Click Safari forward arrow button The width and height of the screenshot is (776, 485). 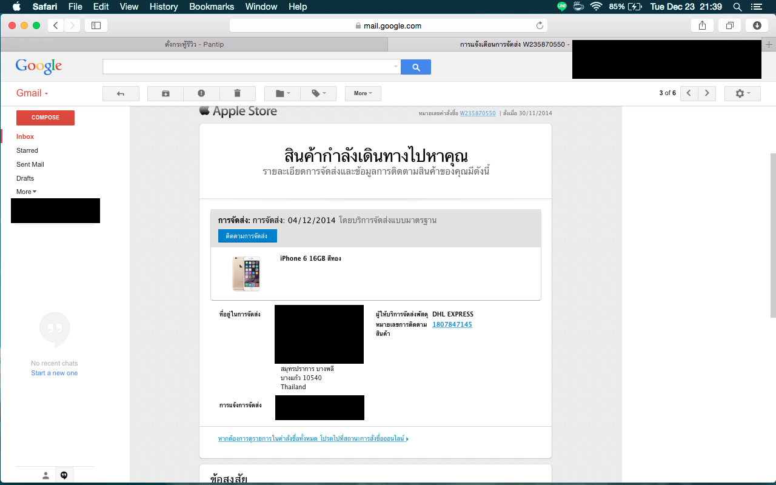click(72, 25)
